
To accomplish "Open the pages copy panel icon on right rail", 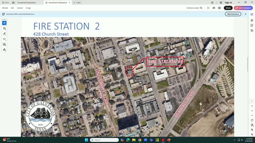I will (252, 31).
